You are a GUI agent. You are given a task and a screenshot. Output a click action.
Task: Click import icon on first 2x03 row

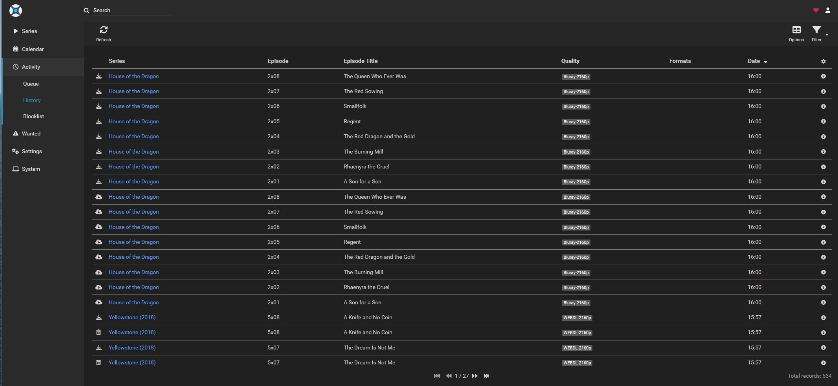click(x=99, y=152)
